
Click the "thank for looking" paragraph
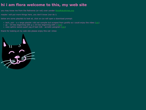[x=29, y=31]
